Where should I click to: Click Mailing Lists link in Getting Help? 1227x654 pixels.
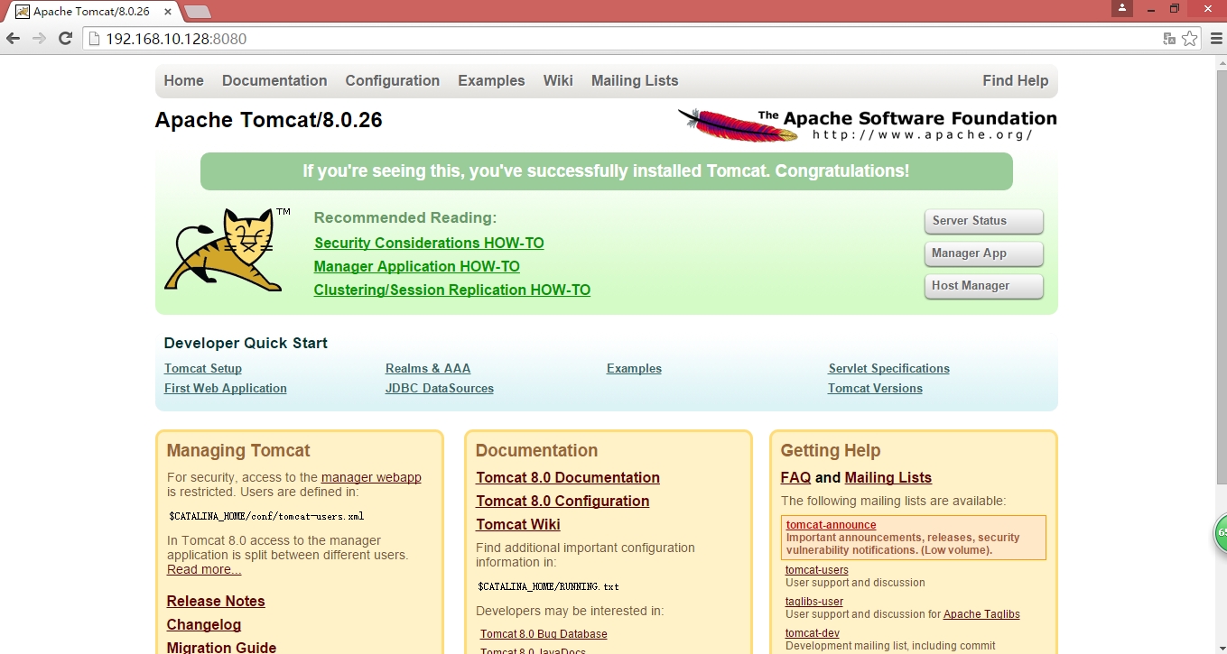(x=888, y=477)
